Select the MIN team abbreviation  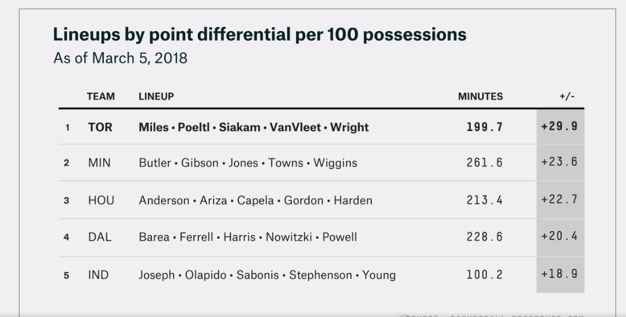(99, 163)
